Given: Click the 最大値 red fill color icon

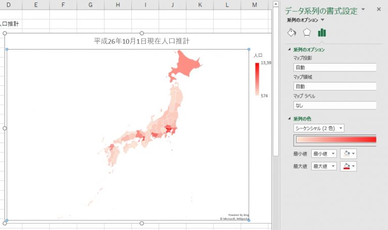Looking at the screenshot, I should tap(347, 166).
